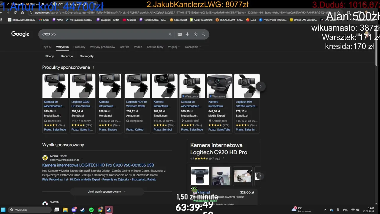Select the Szczegóły filter chip
Viewport: 380px width, 214px height.
coord(87,56)
